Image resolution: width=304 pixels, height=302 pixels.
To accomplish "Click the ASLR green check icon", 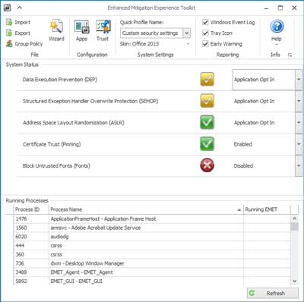I will click(x=207, y=122).
